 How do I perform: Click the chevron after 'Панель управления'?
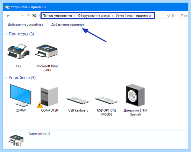75,16
